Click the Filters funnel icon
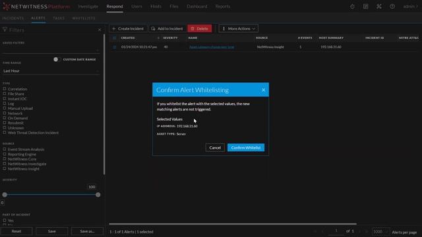The height and width of the screenshot is (237, 422). coord(5,30)
